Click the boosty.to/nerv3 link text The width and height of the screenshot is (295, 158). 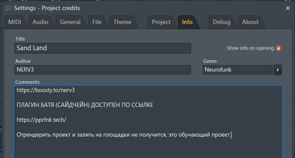[x=46, y=90]
